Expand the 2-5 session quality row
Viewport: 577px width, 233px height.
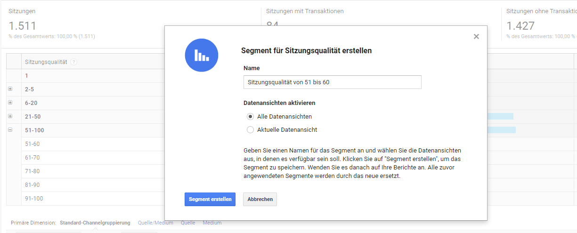click(x=10, y=89)
